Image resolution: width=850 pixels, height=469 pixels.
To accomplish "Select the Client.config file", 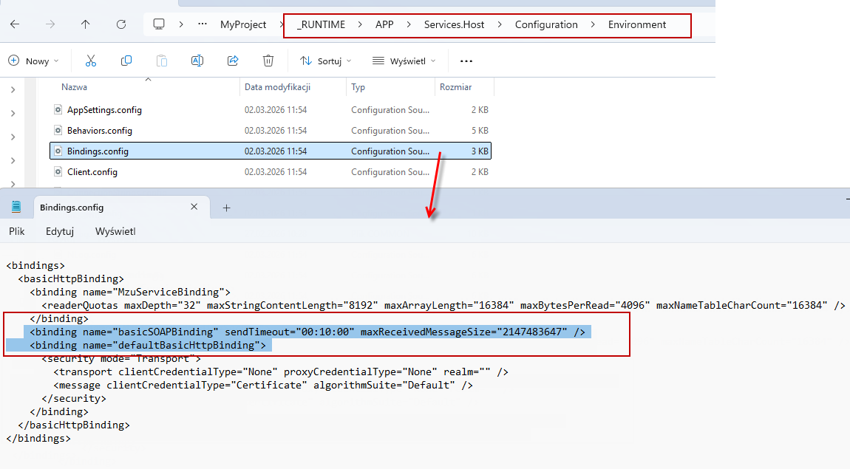I will pos(271,171).
